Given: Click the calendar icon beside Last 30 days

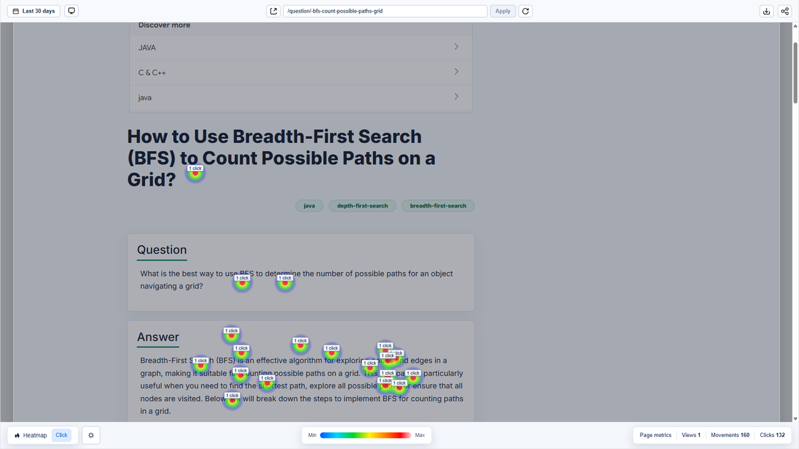Looking at the screenshot, I should point(17,11).
